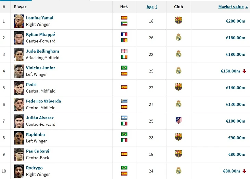Click Atlético Madrid crest in Julián Alvarez row
250x179 pixels.
pyautogui.click(x=178, y=120)
